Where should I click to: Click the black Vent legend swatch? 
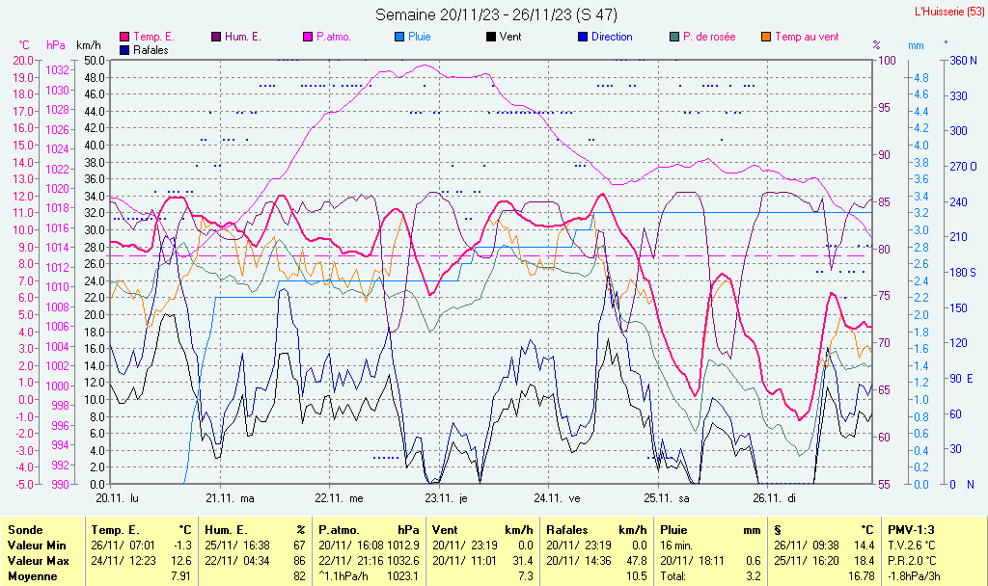491,38
